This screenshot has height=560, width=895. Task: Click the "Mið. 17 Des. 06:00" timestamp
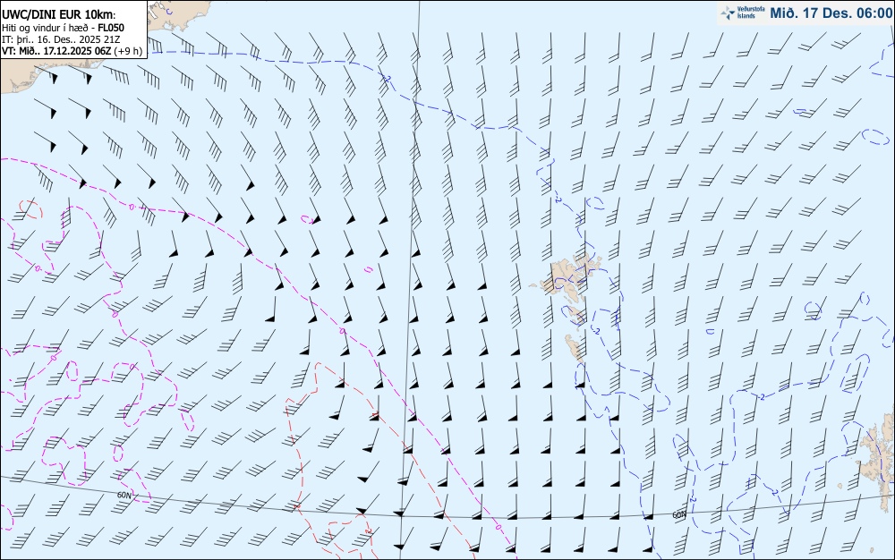click(831, 13)
